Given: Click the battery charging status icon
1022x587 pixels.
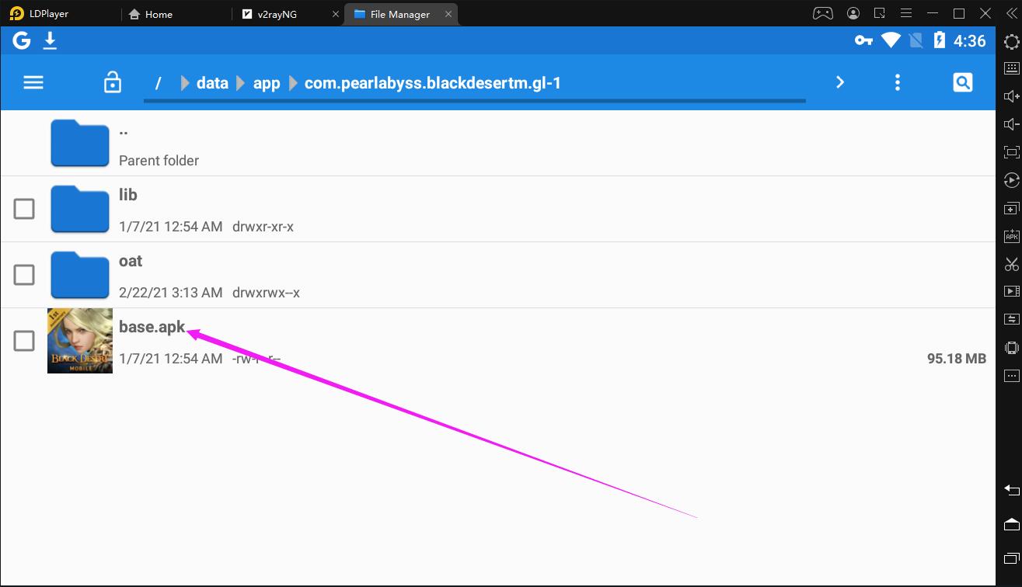Looking at the screenshot, I should click(939, 40).
